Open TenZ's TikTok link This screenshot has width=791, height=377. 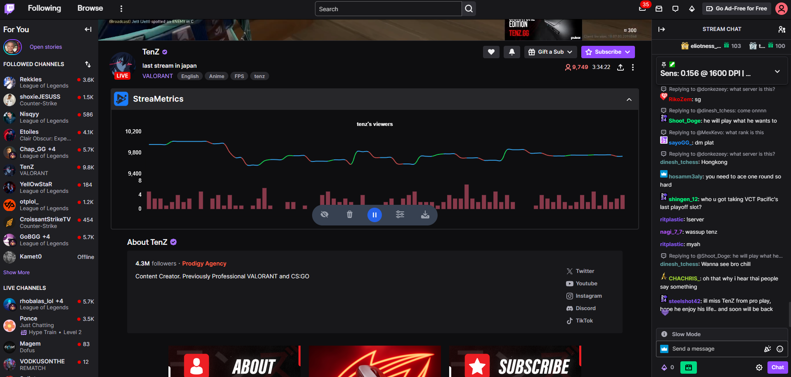point(579,321)
